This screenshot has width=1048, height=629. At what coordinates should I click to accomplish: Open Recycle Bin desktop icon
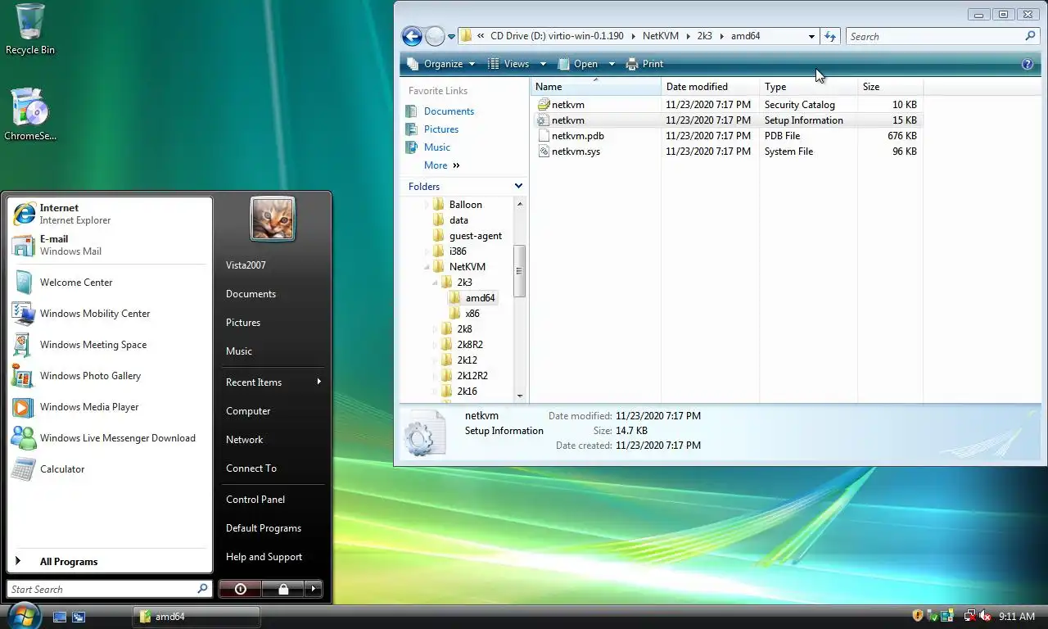pyautogui.click(x=30, y=29)
